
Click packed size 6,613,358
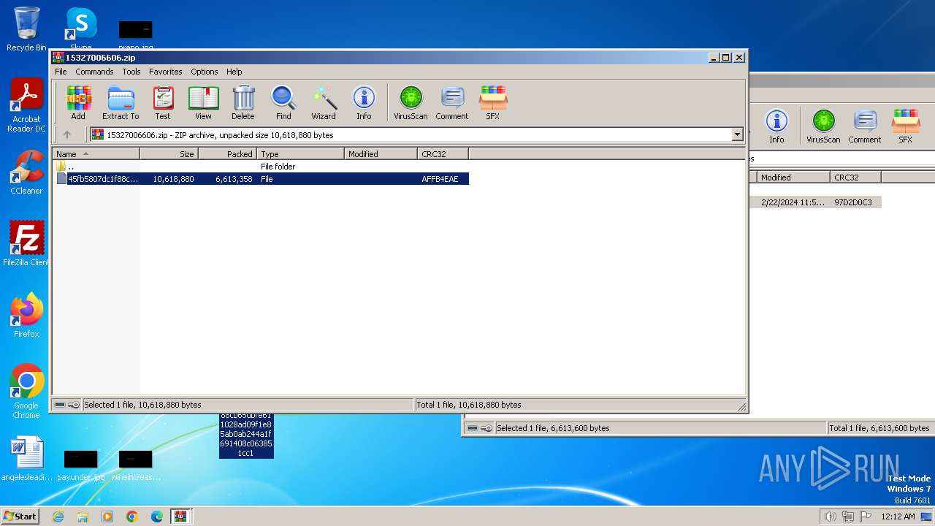pos(234,179)
